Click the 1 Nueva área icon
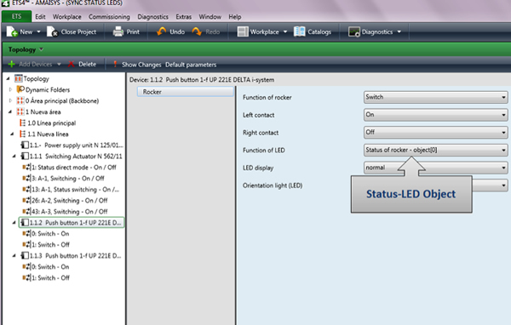Viewport: 511px width, 325px height. point(20,111)
